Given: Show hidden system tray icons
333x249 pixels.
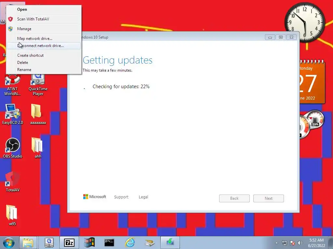Looking at the screenshot, I should (x=276, y=243).
